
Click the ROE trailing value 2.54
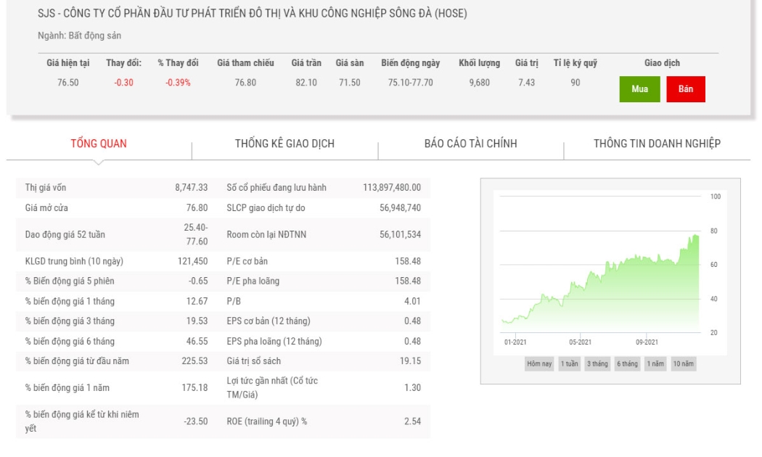tap(413, 421)
